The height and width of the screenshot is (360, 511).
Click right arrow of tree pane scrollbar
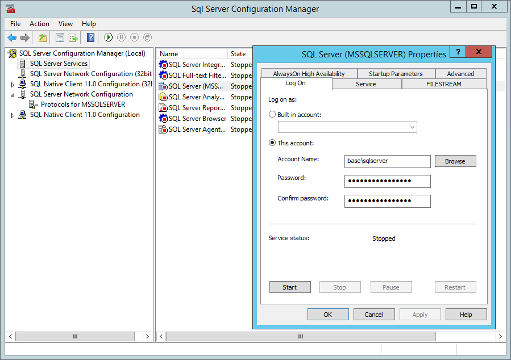click(x=148, y=336)
